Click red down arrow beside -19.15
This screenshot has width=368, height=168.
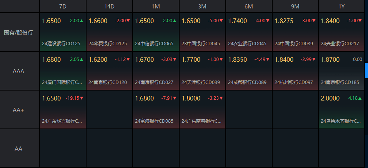tap(82, 98)
